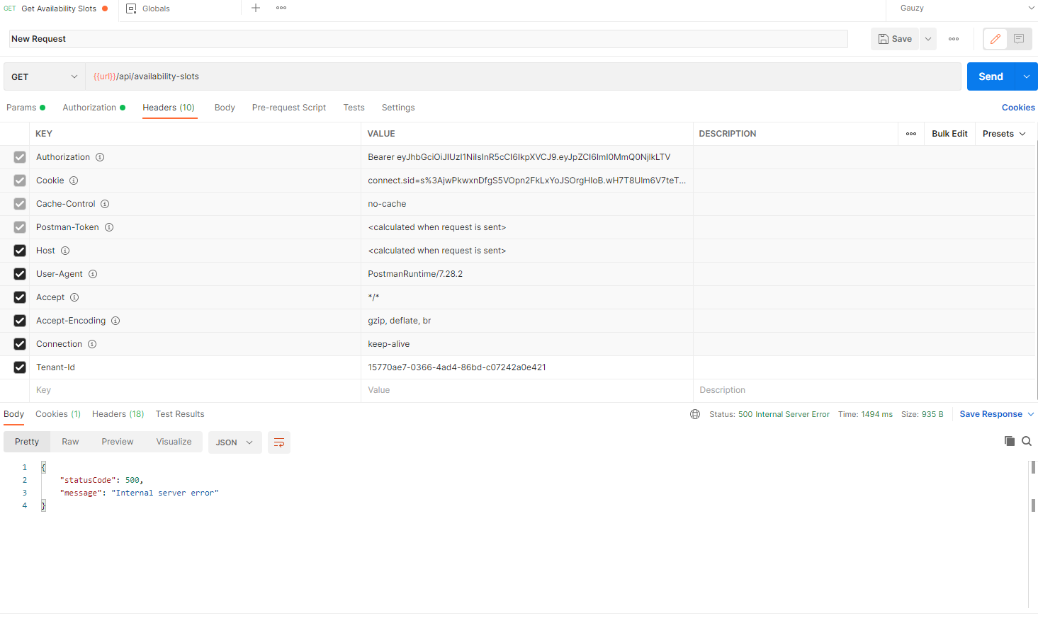Click the Save button

[x=895, y=39]
